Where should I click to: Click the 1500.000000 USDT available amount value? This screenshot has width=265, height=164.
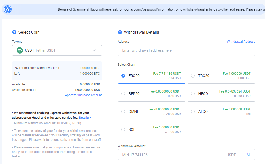point(88,90)
